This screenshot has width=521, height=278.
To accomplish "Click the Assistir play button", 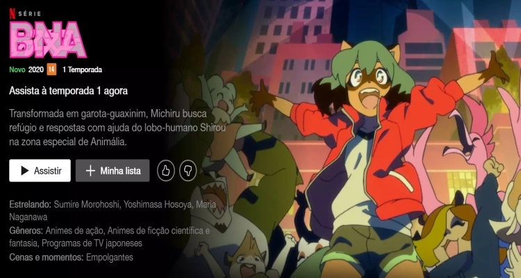I will tap(40, 170).
